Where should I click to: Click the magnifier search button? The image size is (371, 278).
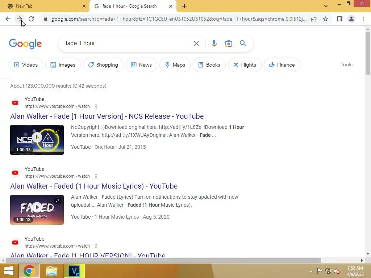(243, 43)
